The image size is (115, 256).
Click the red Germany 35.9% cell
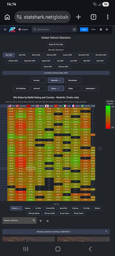click(x=21, y=192)
